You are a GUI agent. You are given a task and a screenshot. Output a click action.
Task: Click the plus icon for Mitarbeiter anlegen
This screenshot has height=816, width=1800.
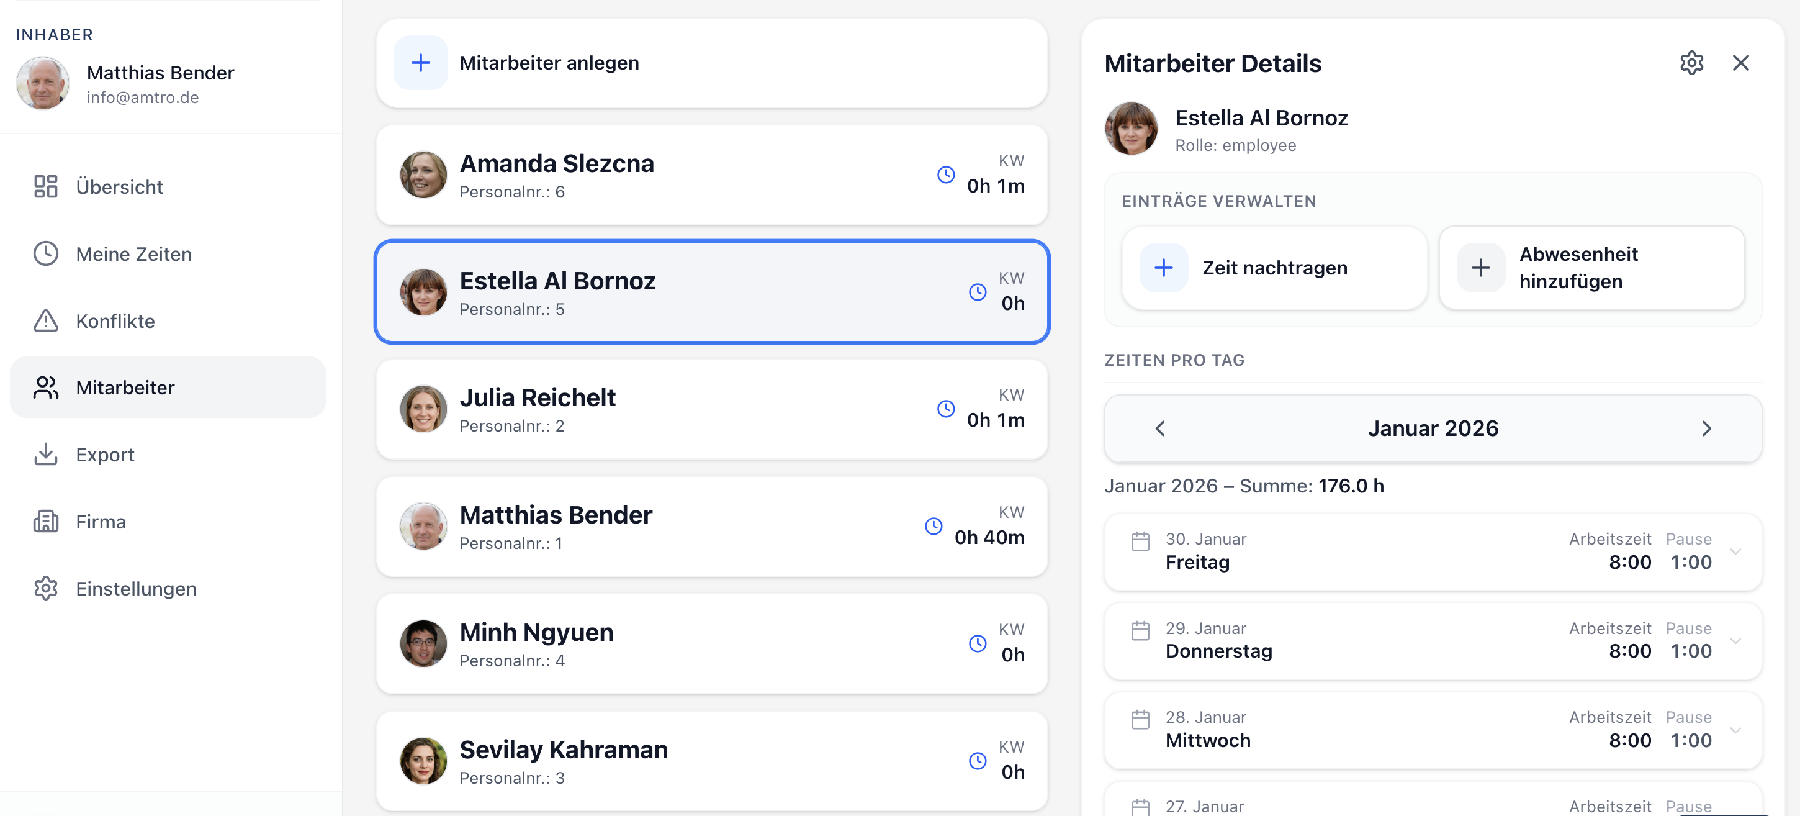click(421, 63)
